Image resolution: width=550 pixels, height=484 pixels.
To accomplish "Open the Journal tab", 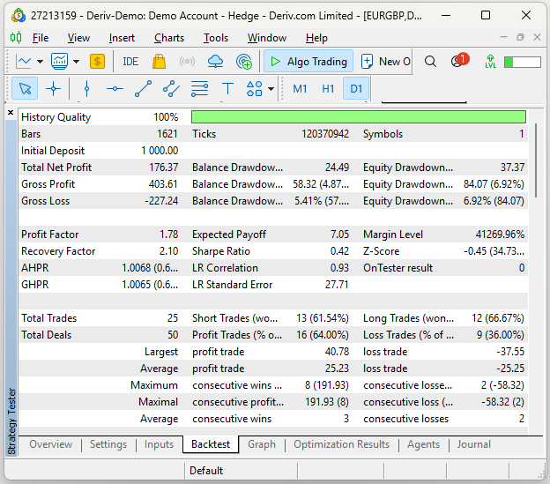I will (x=473, y=444).
